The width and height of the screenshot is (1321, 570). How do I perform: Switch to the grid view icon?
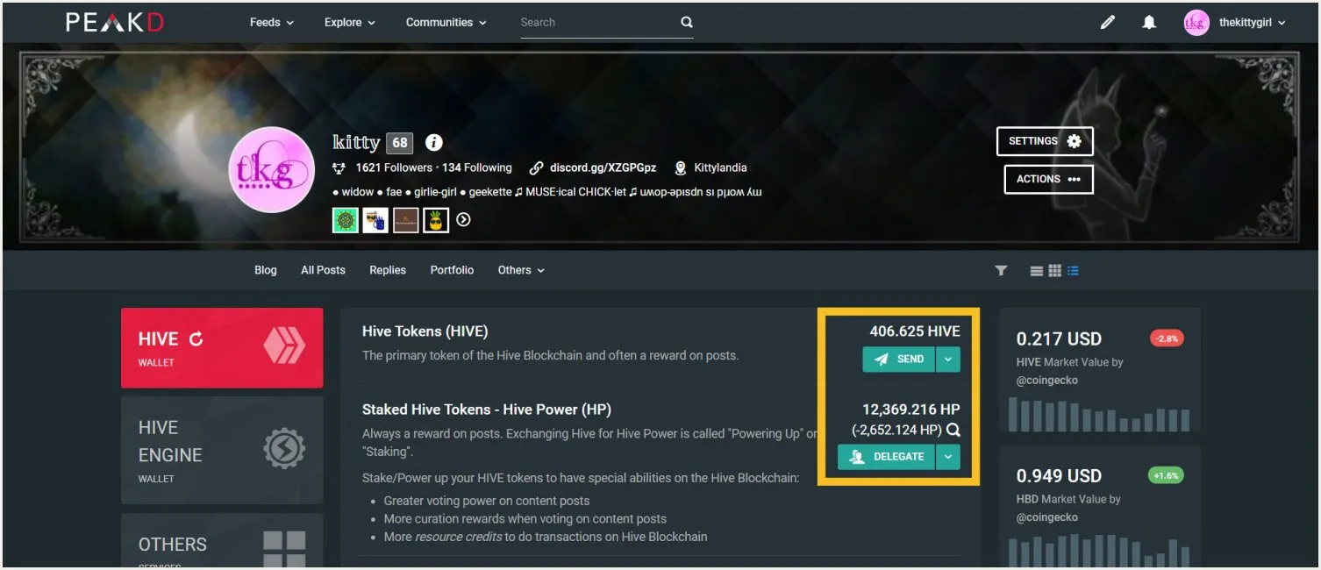[1055, 271]
